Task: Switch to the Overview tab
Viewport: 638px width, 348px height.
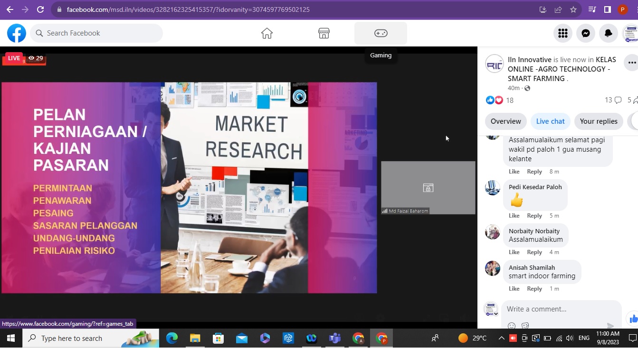Action: click(506, 121)
